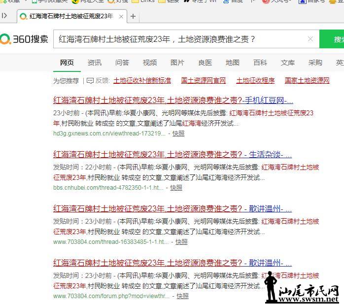
Task: Select the 红海湾石牌村土地被征荒废23年 browser tab
Action: [72, 16]
